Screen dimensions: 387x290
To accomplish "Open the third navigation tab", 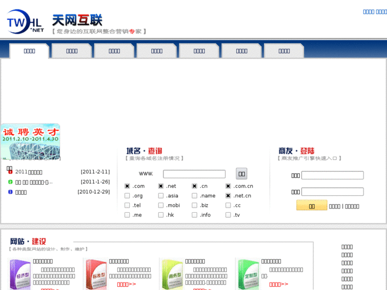I will 114,51.
